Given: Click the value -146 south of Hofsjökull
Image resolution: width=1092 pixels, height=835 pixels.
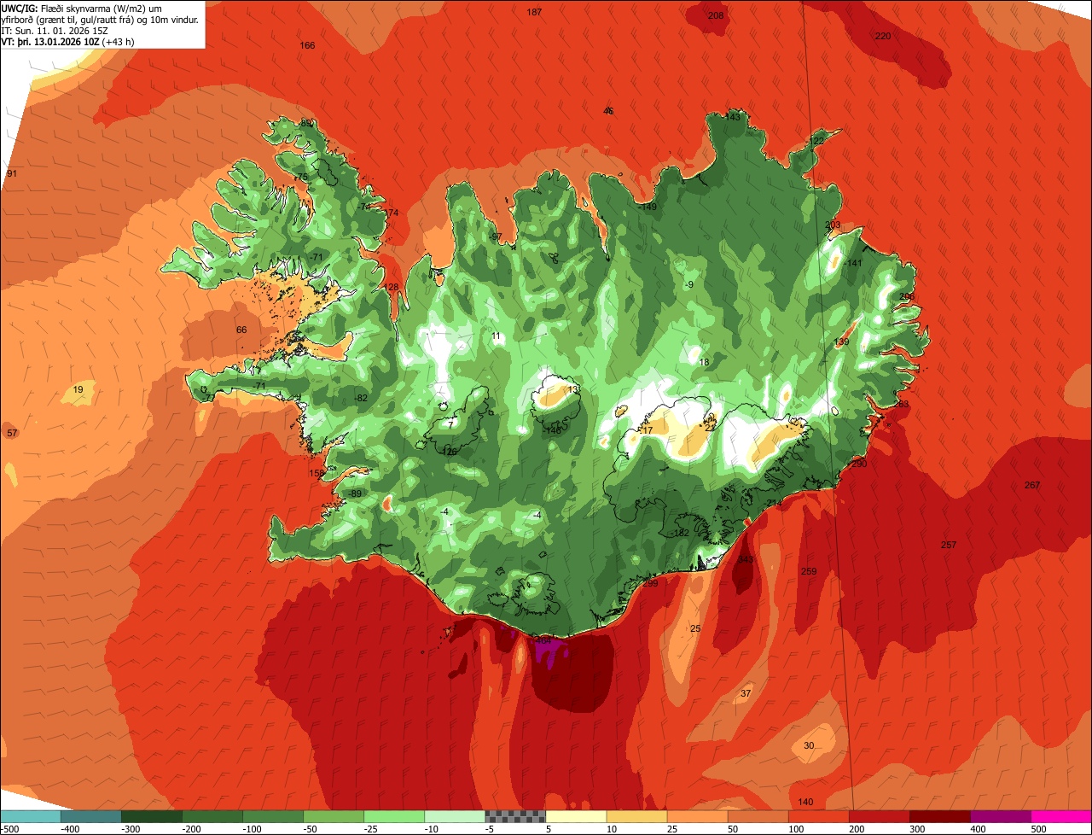Looking at the screenshot, I should coord(553,429).
